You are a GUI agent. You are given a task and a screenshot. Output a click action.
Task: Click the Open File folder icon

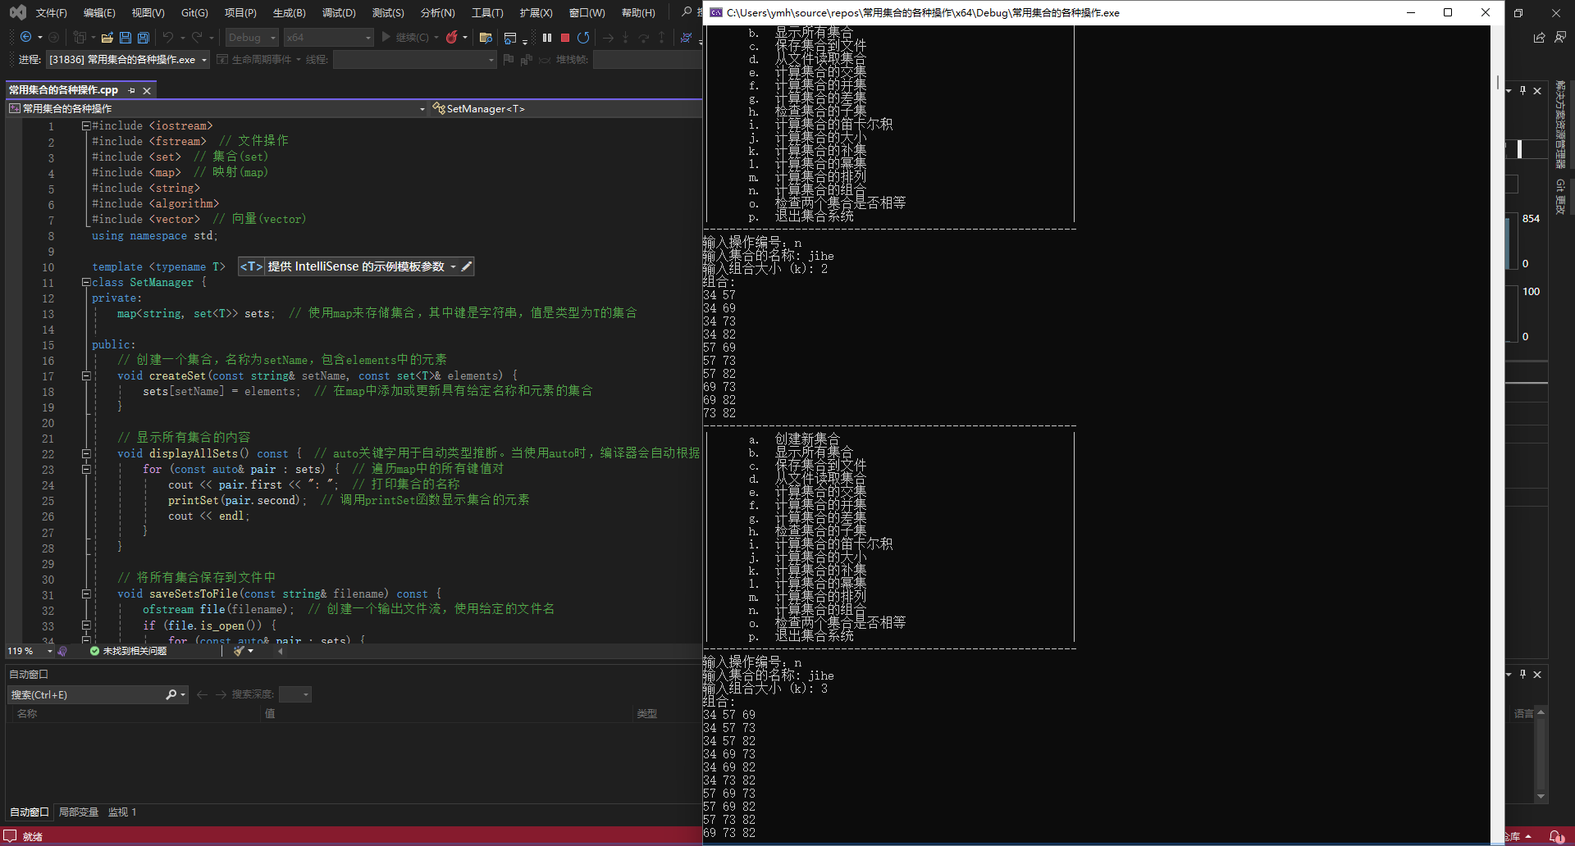click(107, 38)
